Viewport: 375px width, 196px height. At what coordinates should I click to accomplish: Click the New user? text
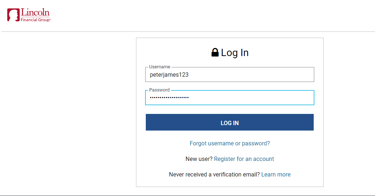click(199, 159)
